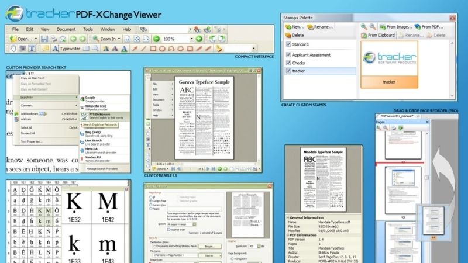Select the tracker stamp thumbnail
The height and width of the screenshot is (263, 468).
389,65
